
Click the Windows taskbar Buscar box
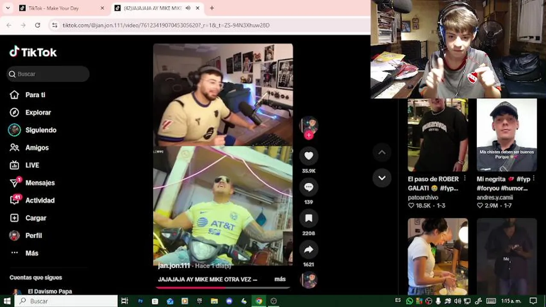pos(66,301)
